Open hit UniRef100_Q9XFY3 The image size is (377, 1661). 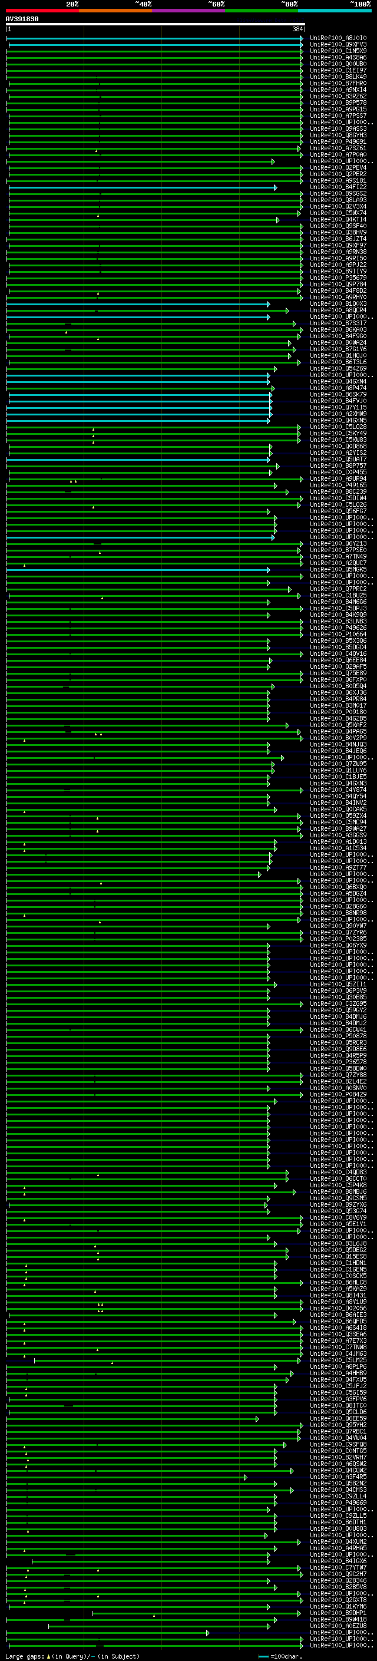click(338, 45)
